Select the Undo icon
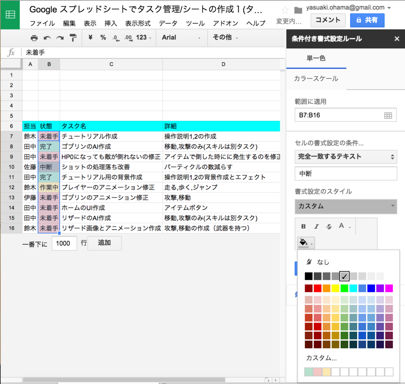Viewport: 405px width, 384px height. point(46,38)
